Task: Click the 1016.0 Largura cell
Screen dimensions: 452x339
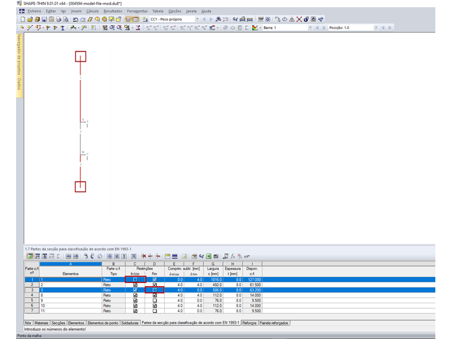Action: (213, 280)
